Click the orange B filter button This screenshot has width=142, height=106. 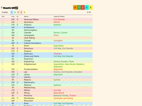pyautogui.click(x=75, y=8)
